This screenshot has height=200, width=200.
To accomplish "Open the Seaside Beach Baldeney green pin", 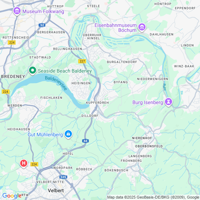I will pyautogui.click(x=33, y=70).
